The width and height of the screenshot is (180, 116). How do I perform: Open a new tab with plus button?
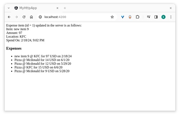(65, 8)
